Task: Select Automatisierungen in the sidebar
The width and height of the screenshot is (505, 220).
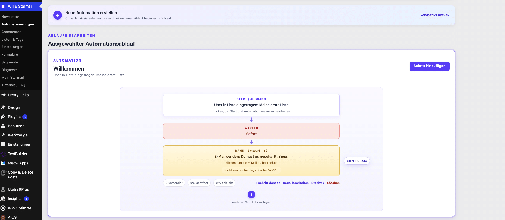Action: [x=18, y=24]
